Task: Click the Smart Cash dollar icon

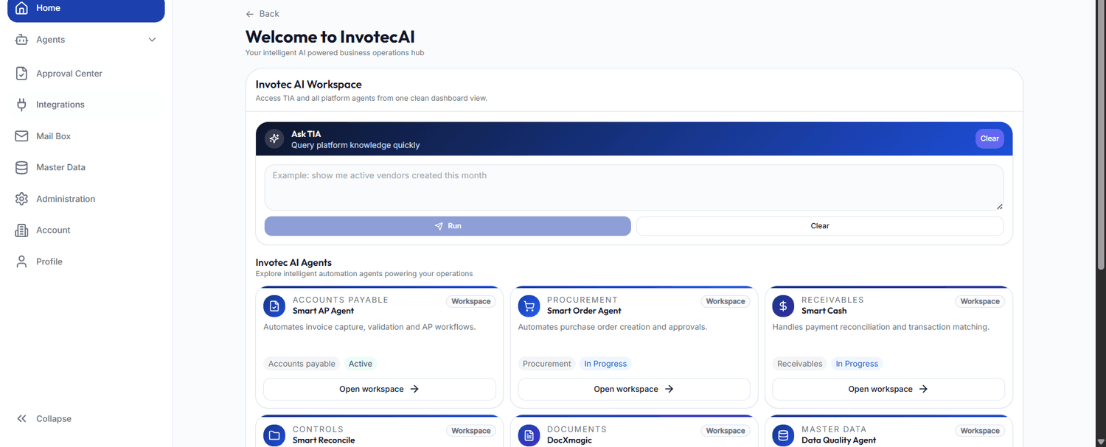Action: coord(783,306)
